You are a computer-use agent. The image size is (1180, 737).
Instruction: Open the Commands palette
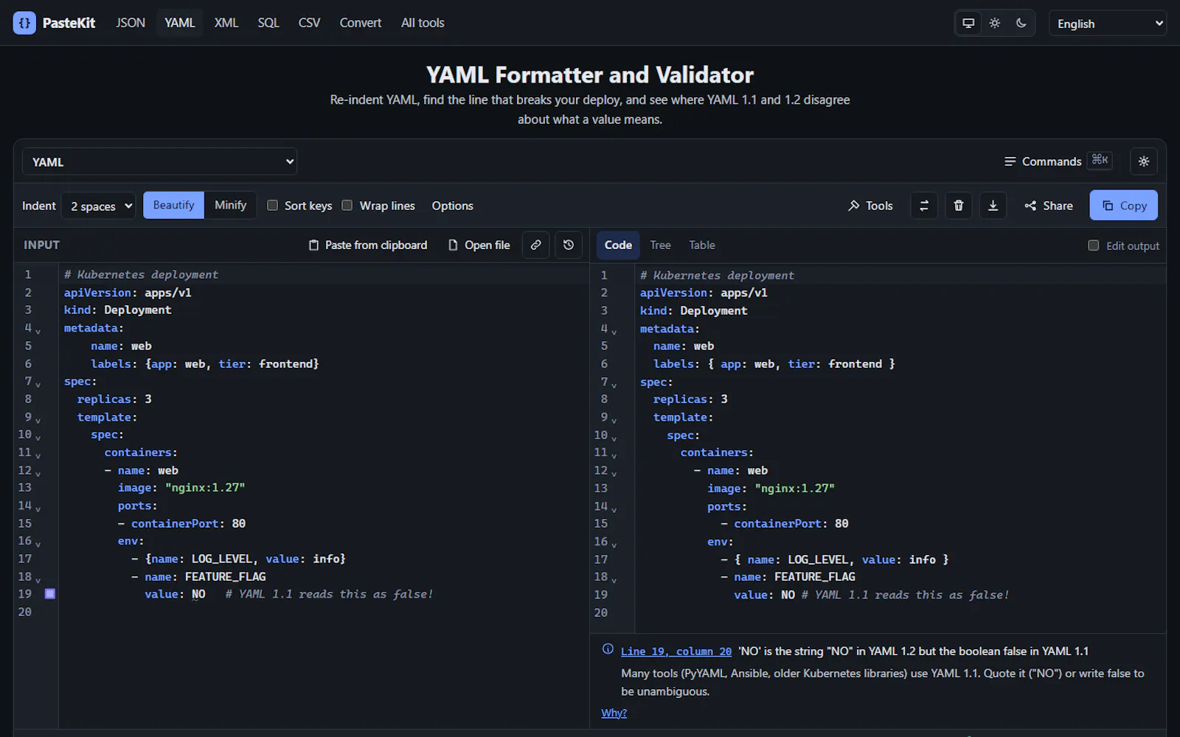tap(1058, 161)
